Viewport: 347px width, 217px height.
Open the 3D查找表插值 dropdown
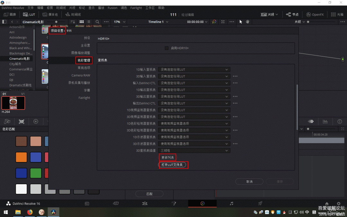(194, 150)
